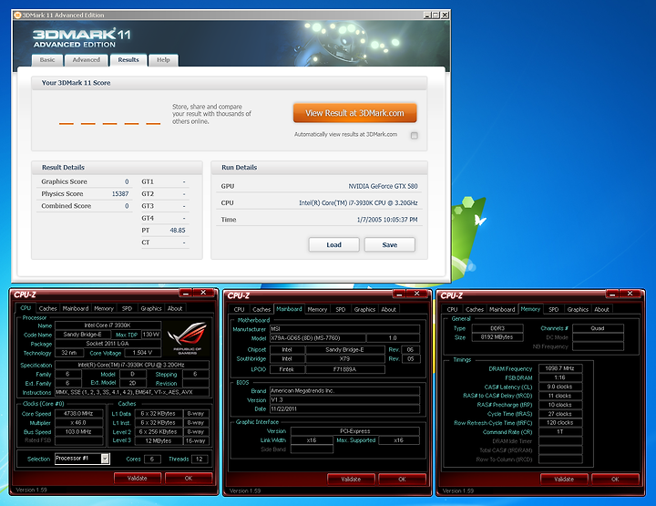Click Validate in middle CPU-Z window
Viewport: 656px width, 506px height.
coord(351,480)
